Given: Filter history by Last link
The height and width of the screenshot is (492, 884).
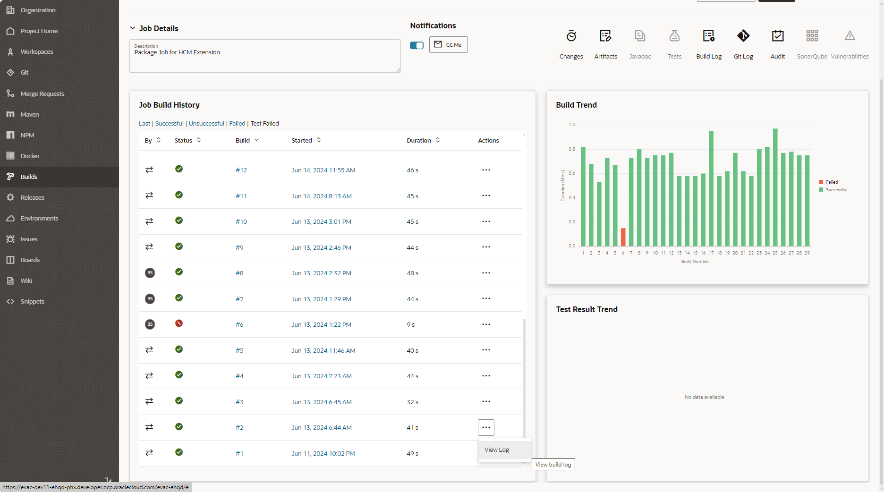Looking at the screenshot, I should (144, 124).
